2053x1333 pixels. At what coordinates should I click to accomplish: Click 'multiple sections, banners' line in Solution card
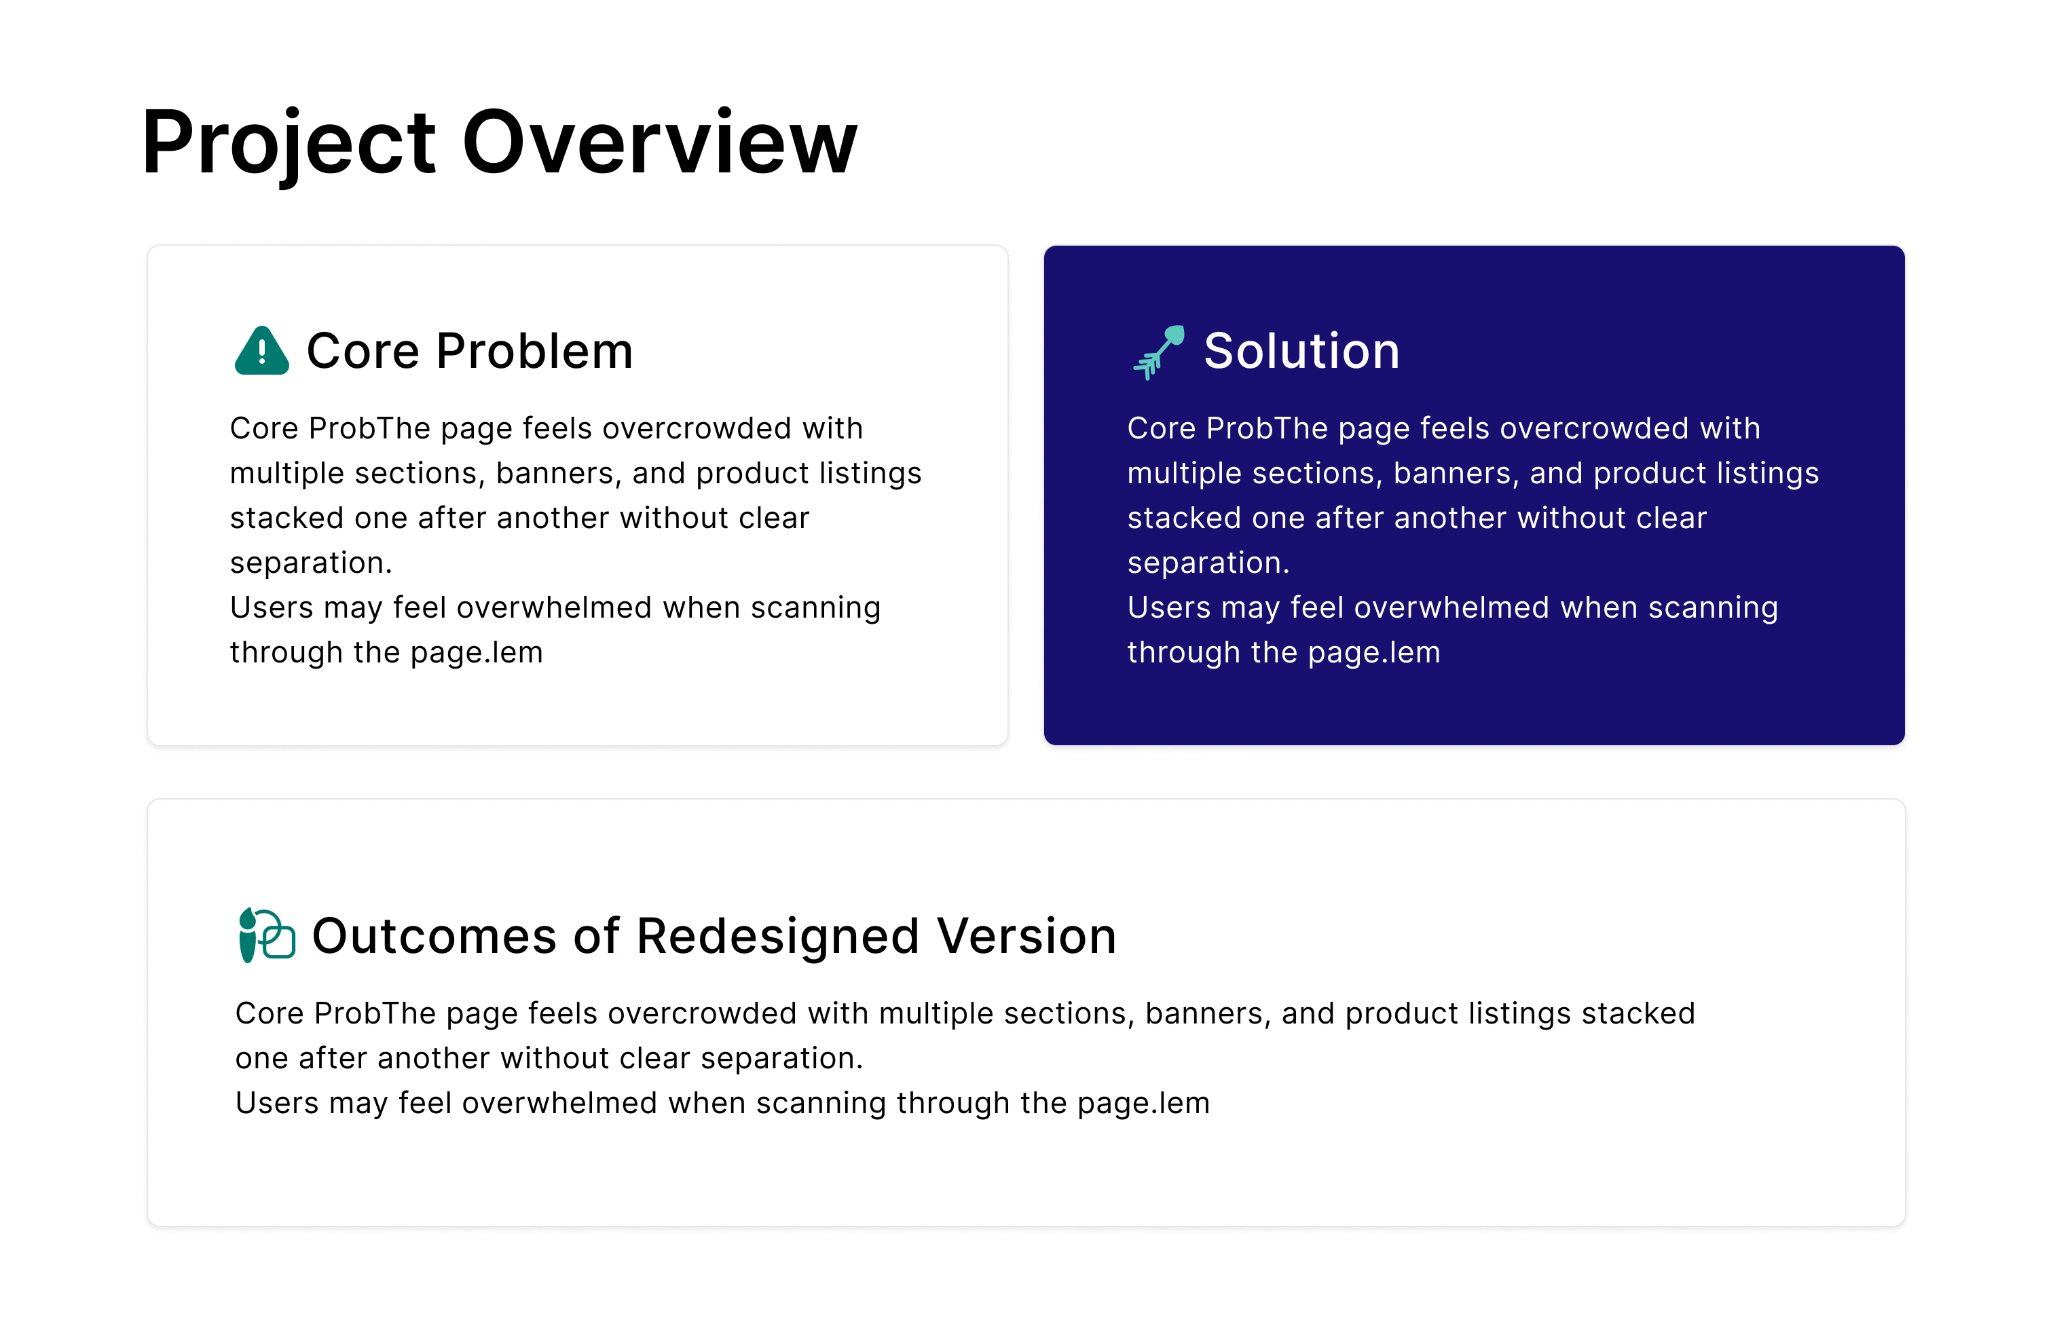[x=1473, y=473]
